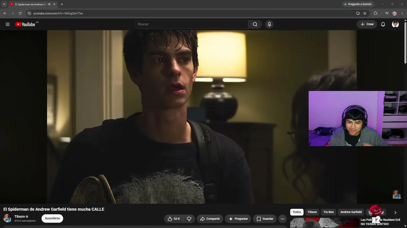Click the search magnifier button

(x=255, y=24)
